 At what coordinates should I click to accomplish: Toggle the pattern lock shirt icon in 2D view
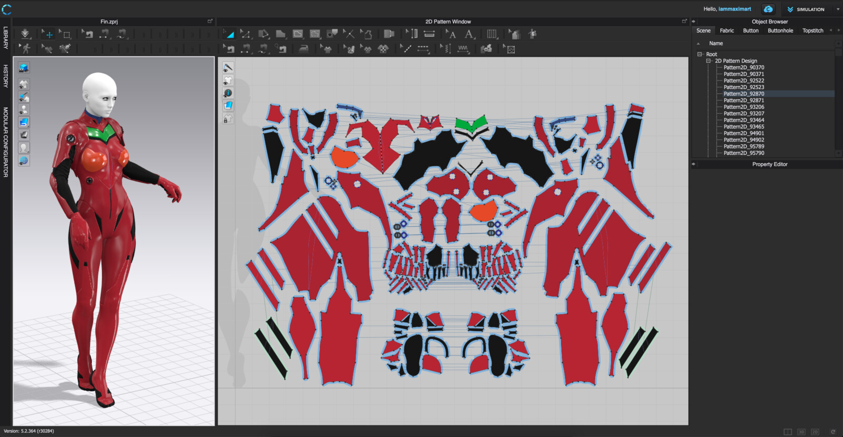click(x=228, y=119)
